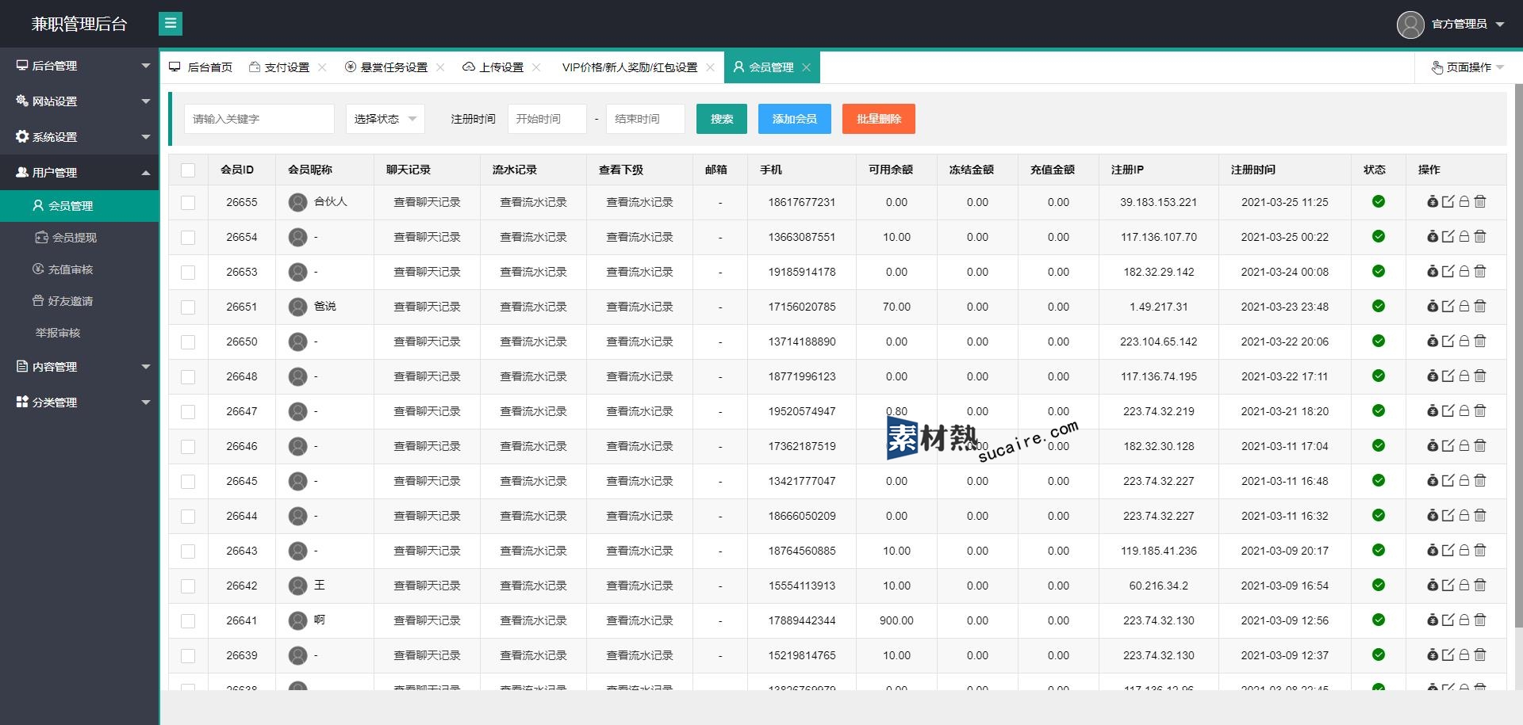1523x725 pixels.
Task: Open 查看聊天记录 for member 26655
Action: tap(428, 202)
